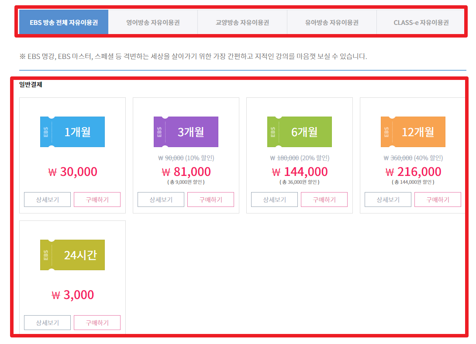Click the (총 9,000원 할인) note
The height and width of the screenshot is (344, 476).
click(x=186, y=182)
